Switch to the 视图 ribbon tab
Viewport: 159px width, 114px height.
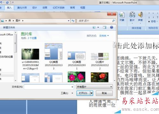83,8
